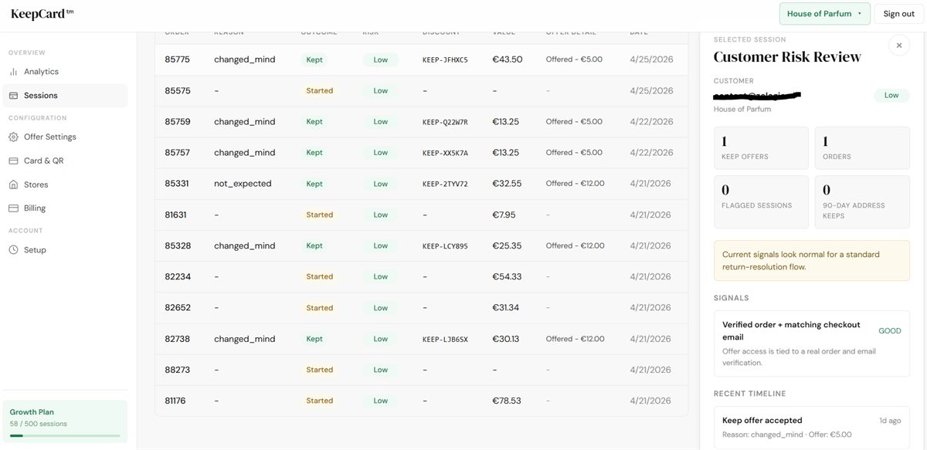Click the 4/25/2026 date for order 85775
This screenshot has height=450, width=927.
coord(651,59)
